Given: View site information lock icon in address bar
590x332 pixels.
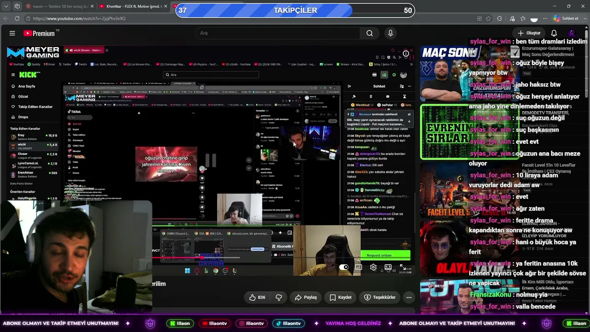Looking at the screenshot, I should [x=28, y=18].
